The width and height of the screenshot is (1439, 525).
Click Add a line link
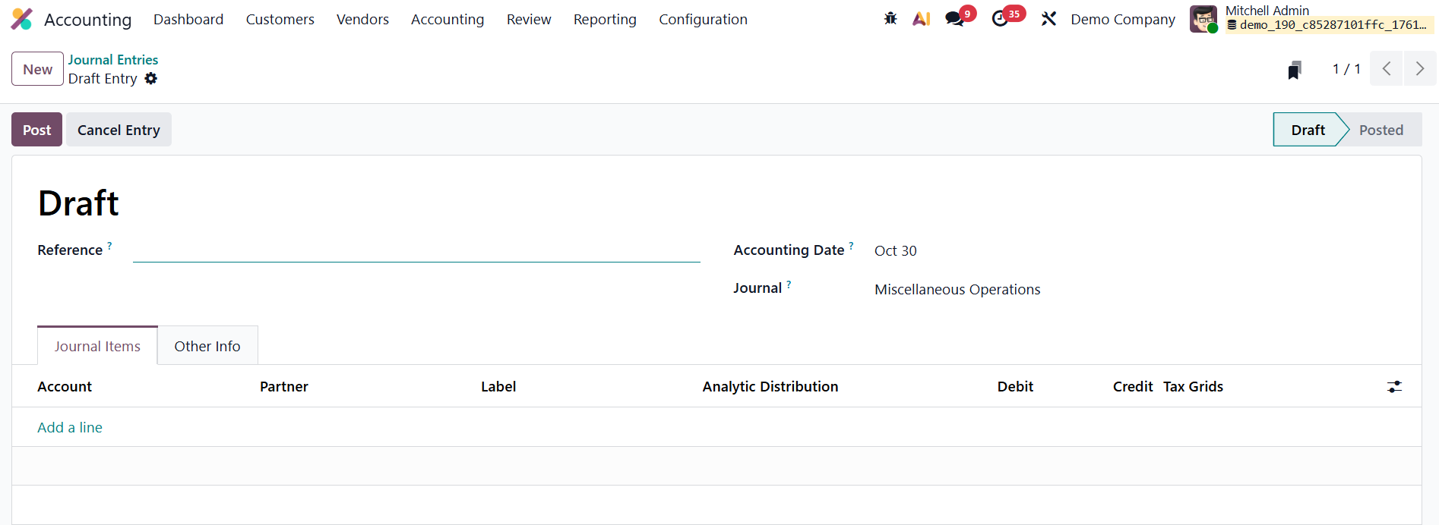tap(70, 427)
